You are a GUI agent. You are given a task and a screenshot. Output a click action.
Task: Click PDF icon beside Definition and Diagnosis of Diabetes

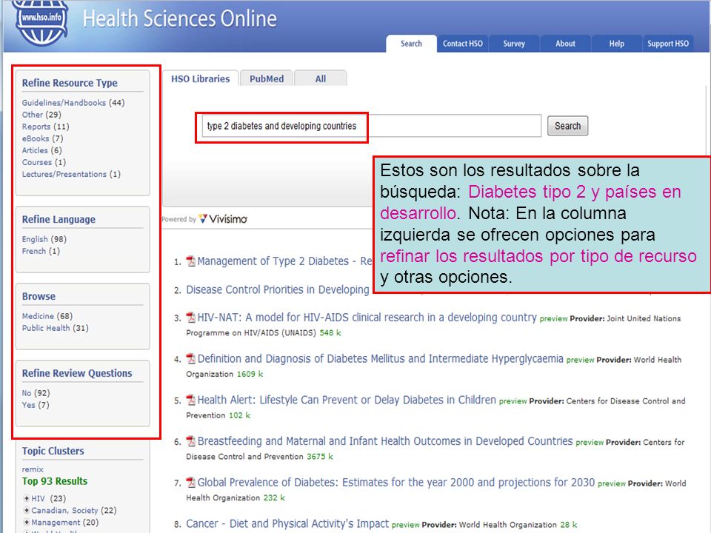[x=191, y=359]
